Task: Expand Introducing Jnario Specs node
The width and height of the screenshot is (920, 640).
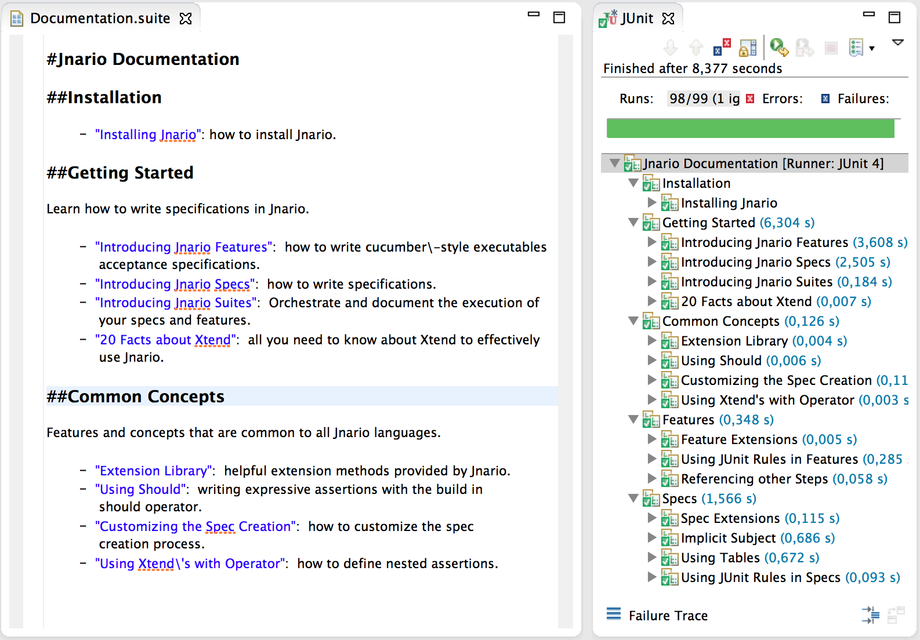Action: [652, 262]
